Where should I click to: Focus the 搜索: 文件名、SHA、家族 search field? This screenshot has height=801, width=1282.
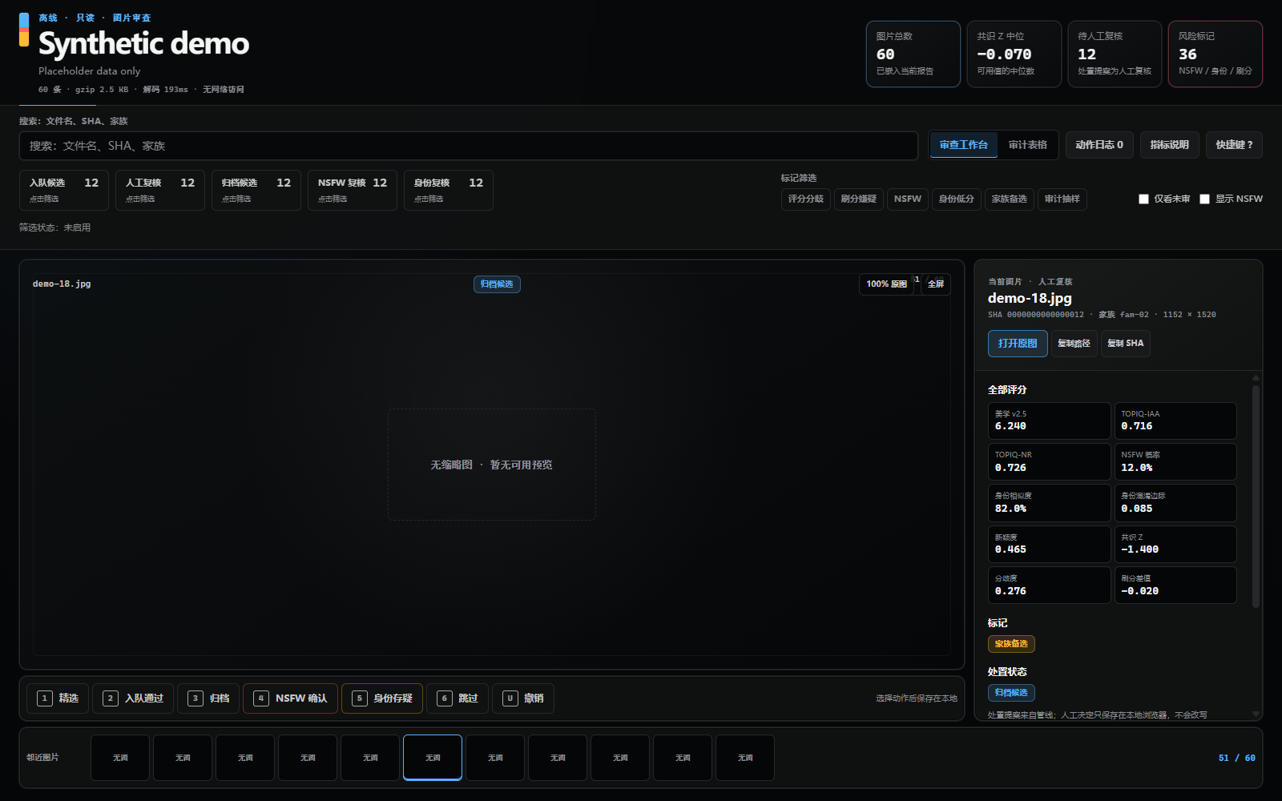point(469,146)
